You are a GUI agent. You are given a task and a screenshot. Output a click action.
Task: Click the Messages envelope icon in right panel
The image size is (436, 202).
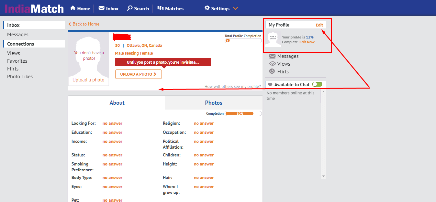pos(272,56)
